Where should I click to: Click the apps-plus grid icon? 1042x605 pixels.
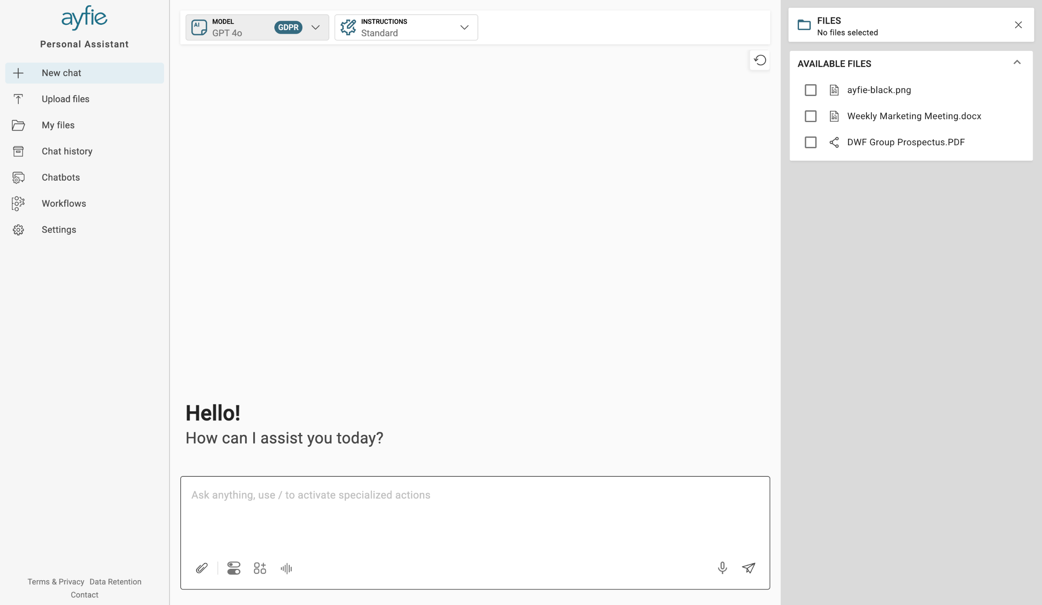[260, 568]
